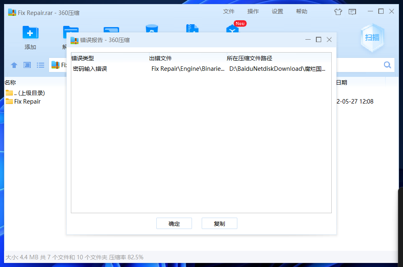Switch to thumbnail view icon

(x=27, y=65)
